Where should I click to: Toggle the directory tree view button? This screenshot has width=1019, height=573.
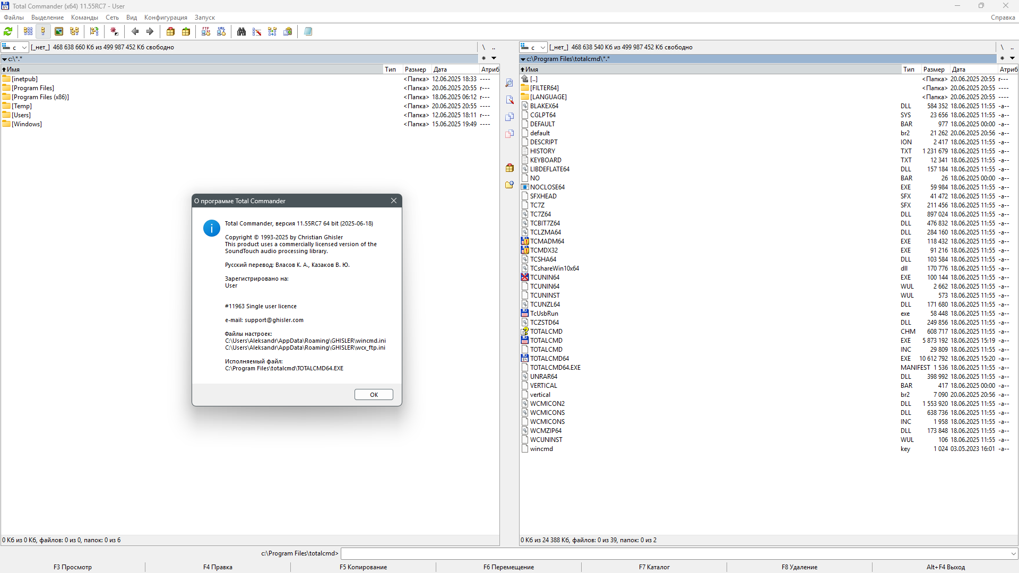click(74, 32)
